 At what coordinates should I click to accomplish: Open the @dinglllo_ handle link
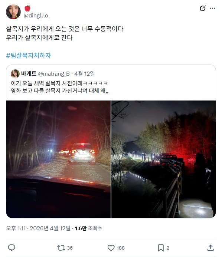click(37, 16)
